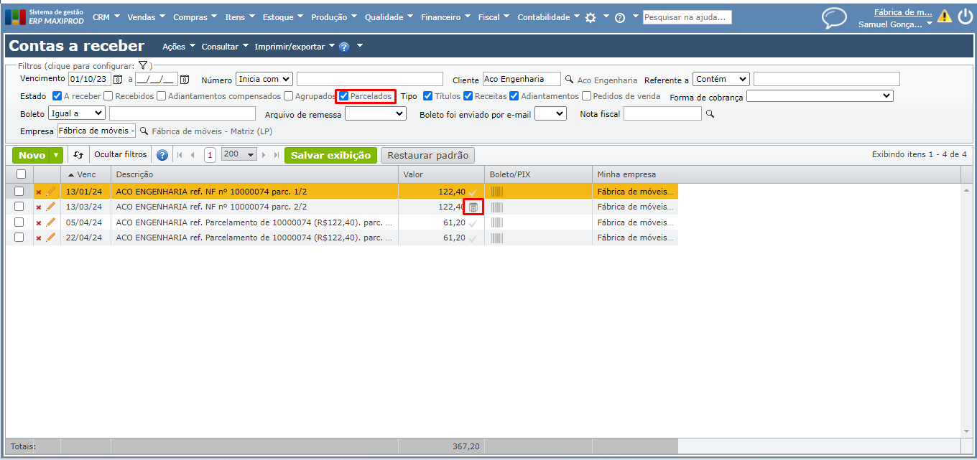Click the boleto barcode icon in 05/04/24 row
Screen dimensions: 977x460
tap(496, 222)
